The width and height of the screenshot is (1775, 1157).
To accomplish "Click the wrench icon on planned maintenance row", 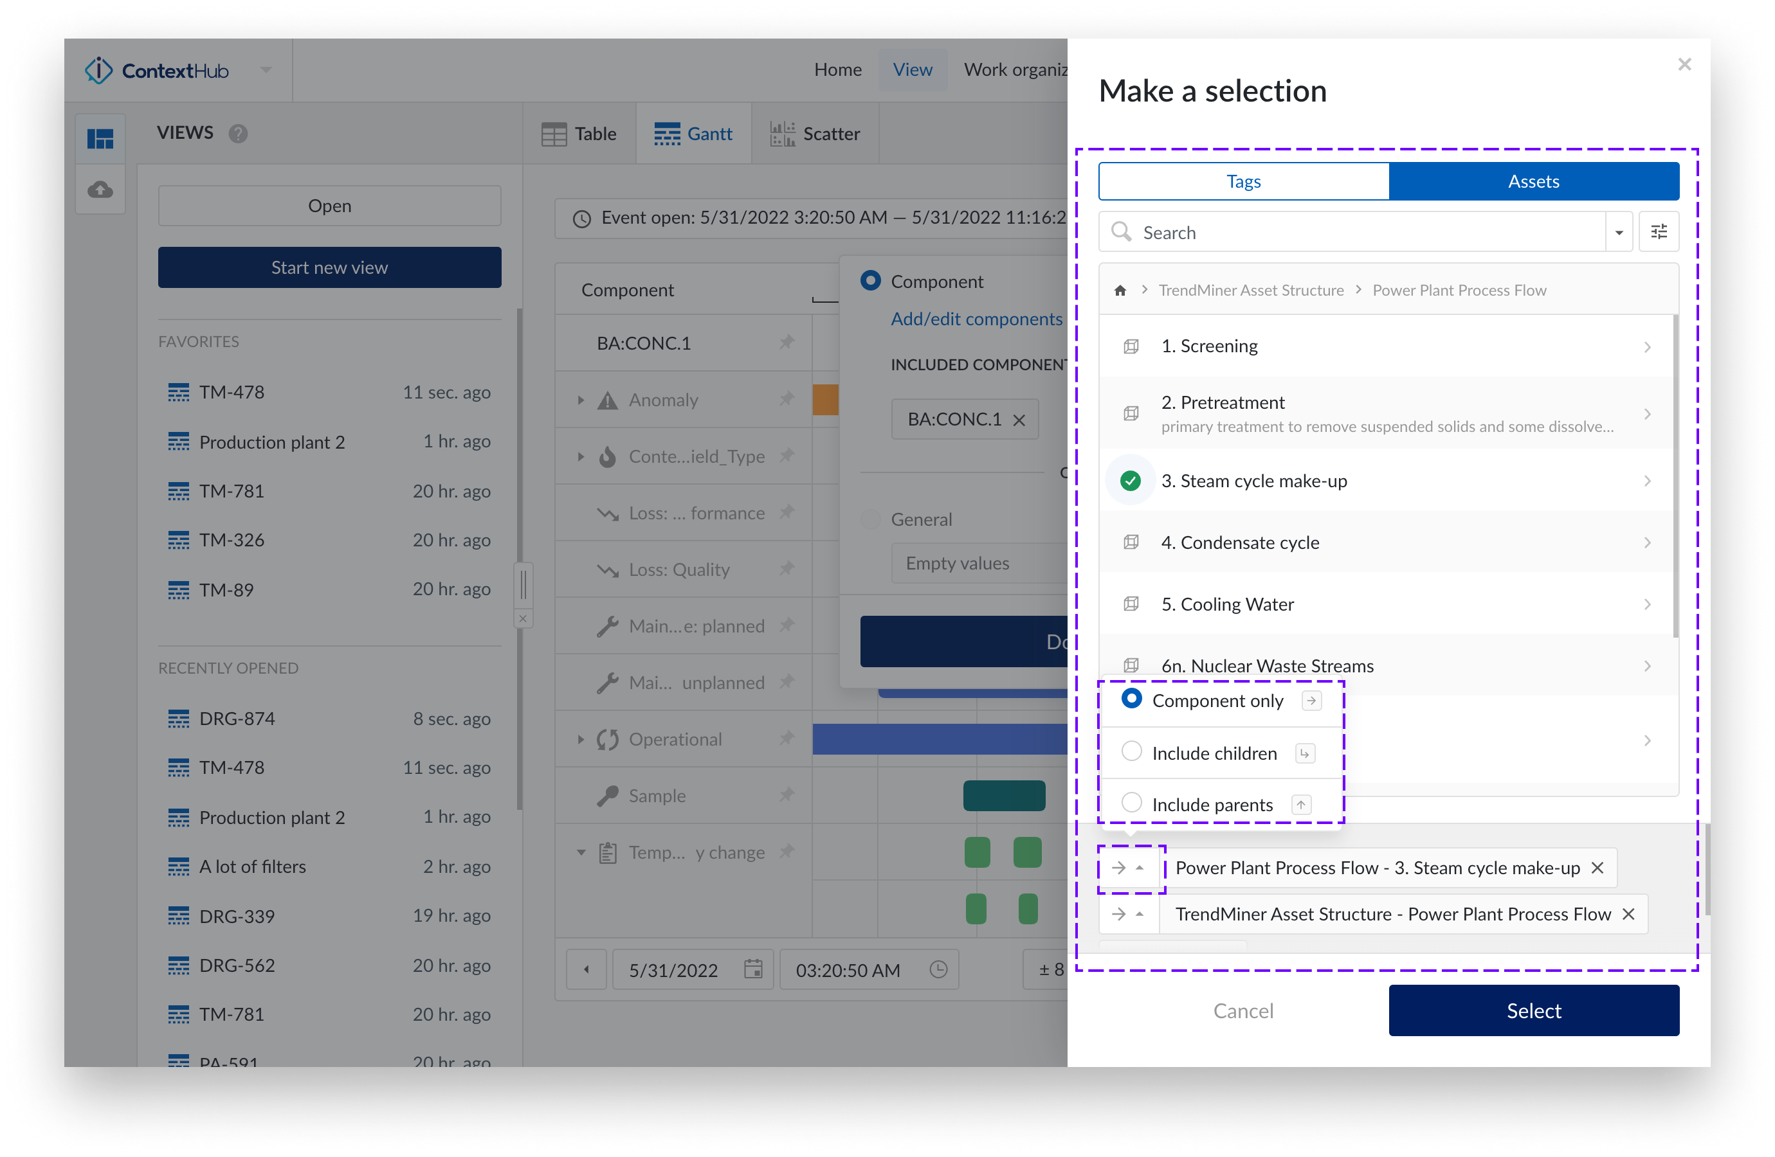I will (x=609, y=625).
